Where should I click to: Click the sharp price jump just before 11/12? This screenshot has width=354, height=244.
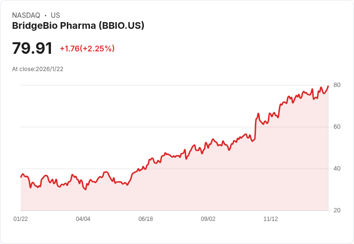pyautogui.click(x=255, y=129)
